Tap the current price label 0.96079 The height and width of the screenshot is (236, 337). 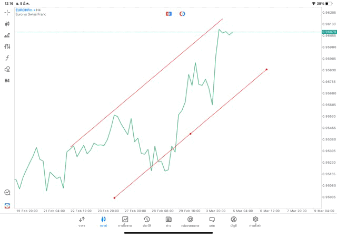click(329, 32)
